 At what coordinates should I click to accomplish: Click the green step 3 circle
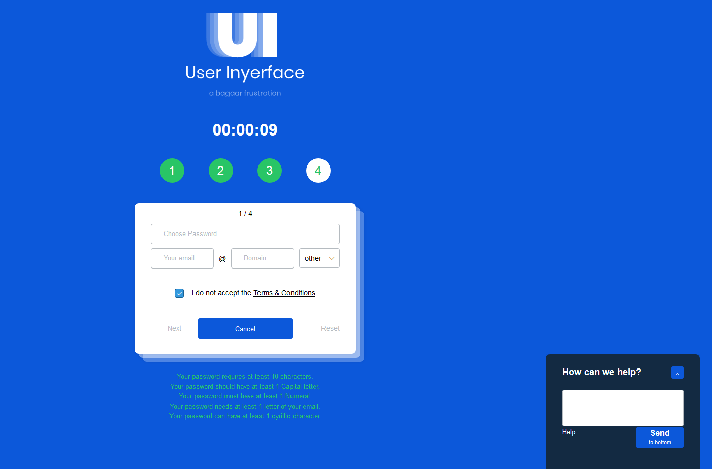(x=269, y=171)
